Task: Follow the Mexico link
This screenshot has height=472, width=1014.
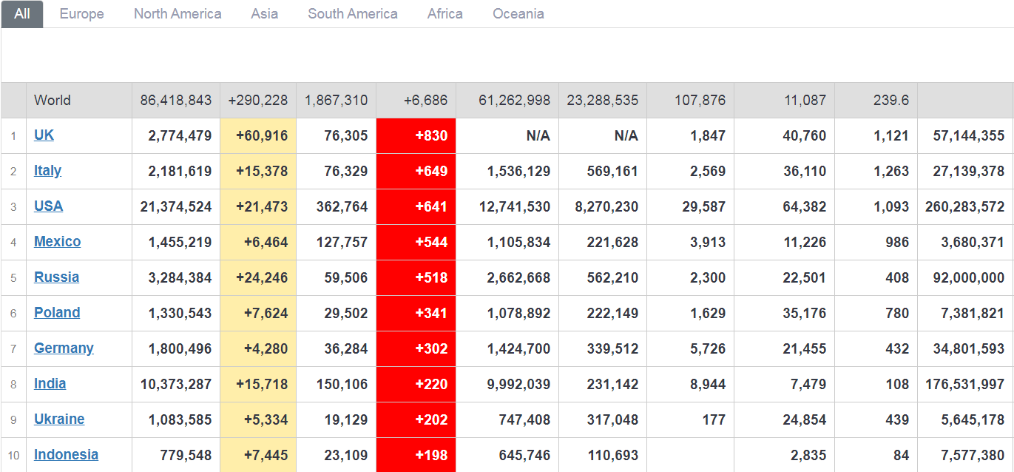Action: pyautogui.click(x=57, y=242)
